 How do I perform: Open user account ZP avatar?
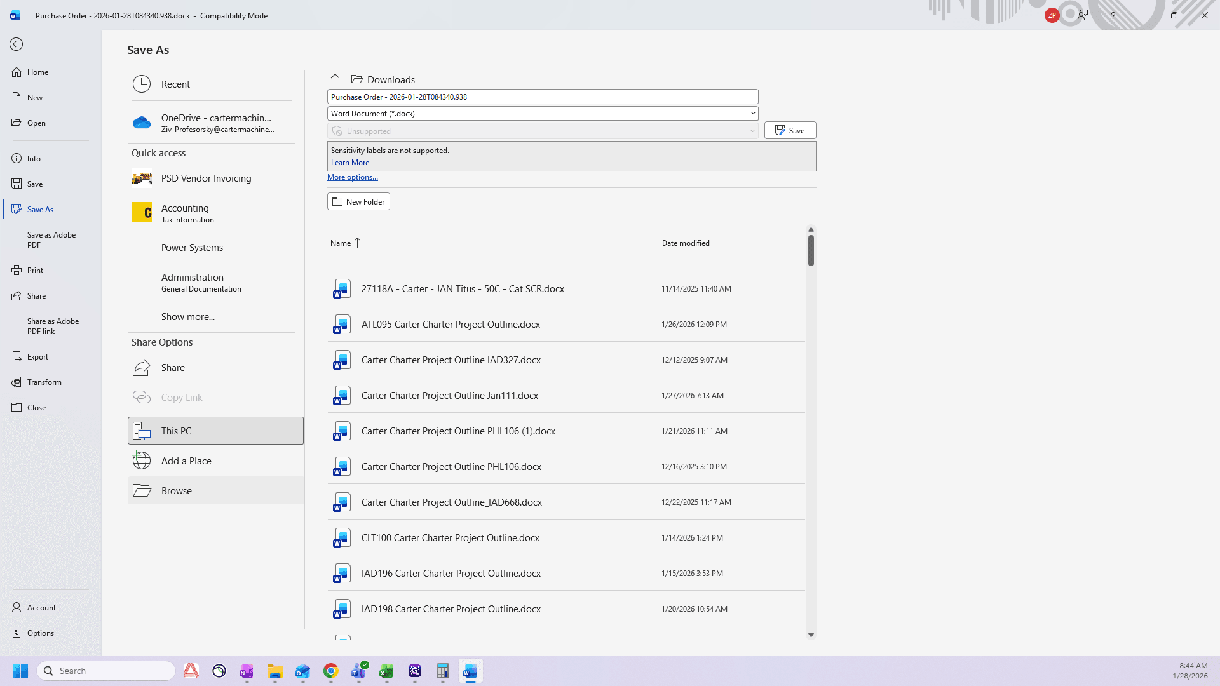(x=1052, y=15)
